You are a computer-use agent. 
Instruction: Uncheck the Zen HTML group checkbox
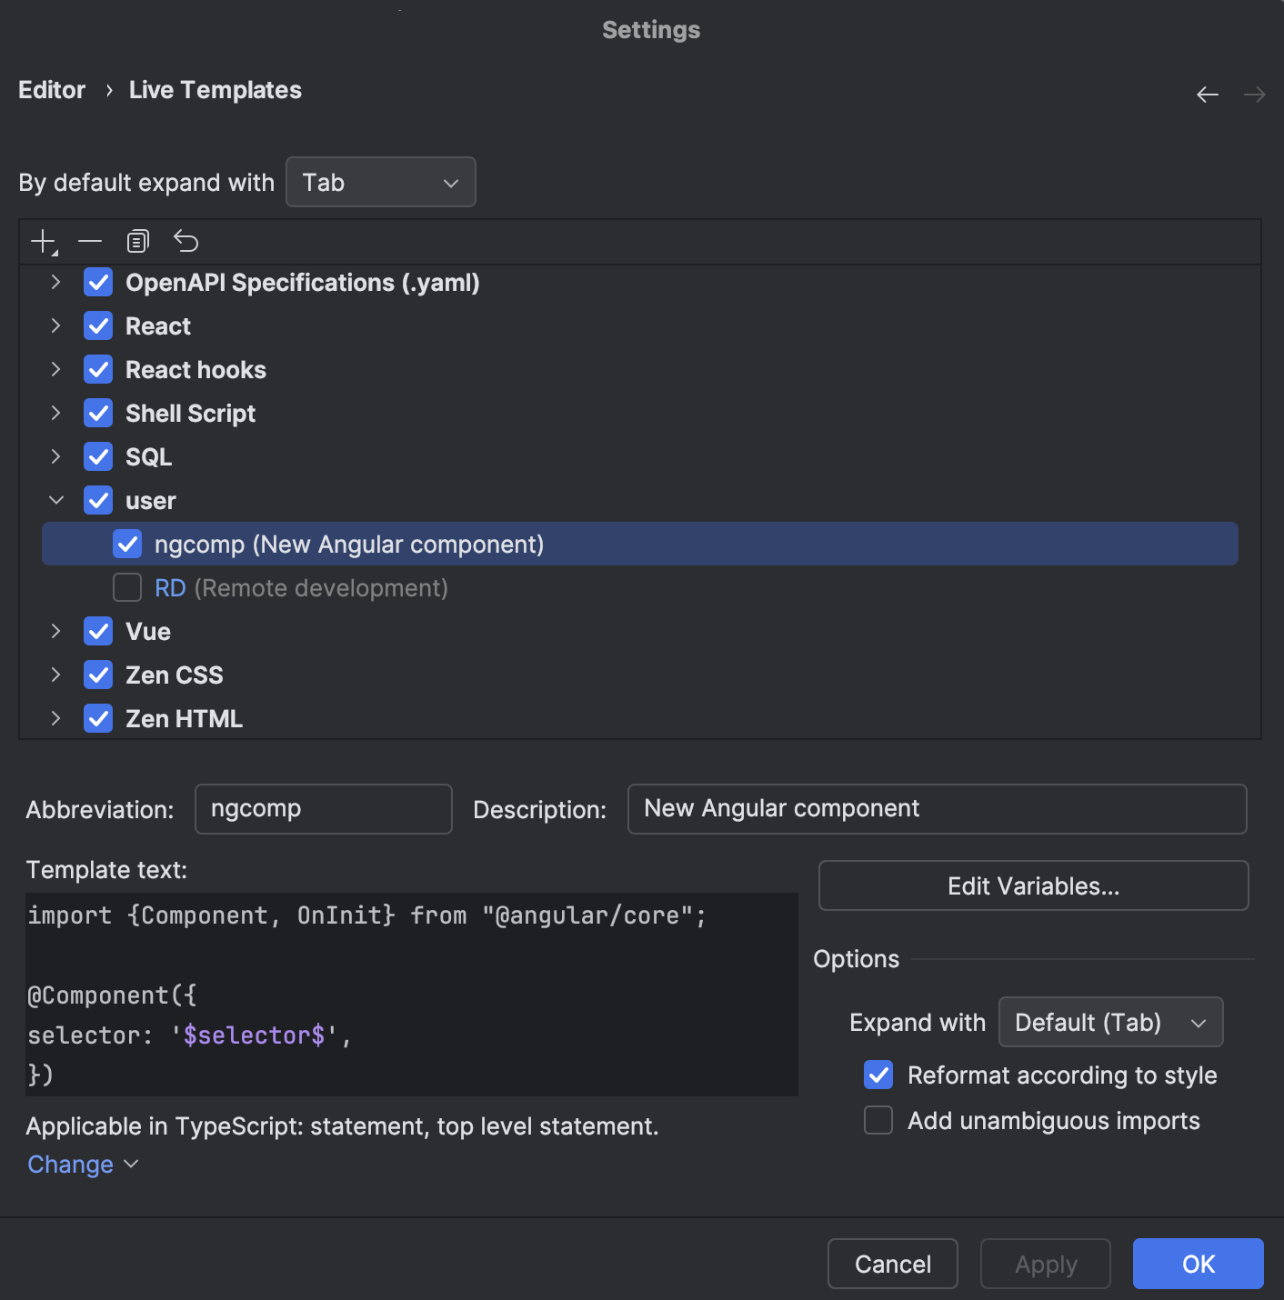point(98,719)
